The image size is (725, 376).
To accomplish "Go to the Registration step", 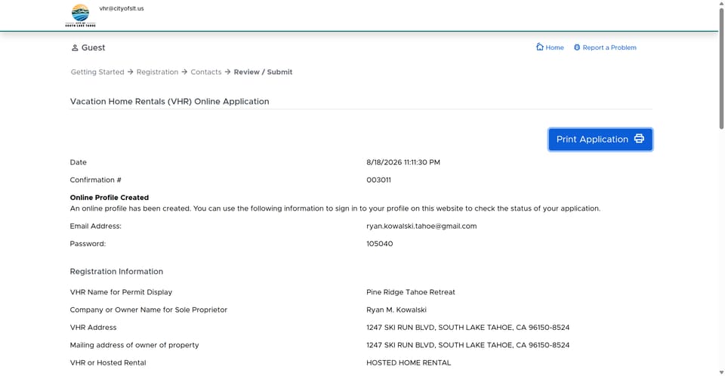I will pos(157,72).
